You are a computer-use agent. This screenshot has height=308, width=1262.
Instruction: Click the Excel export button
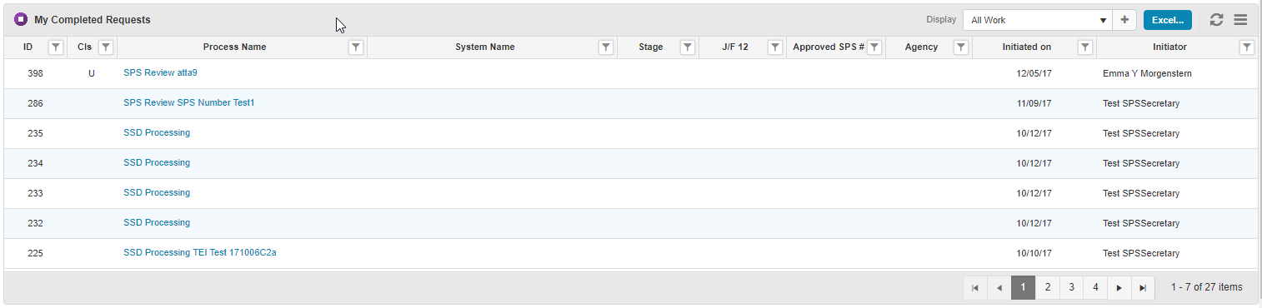(1168, 20)
